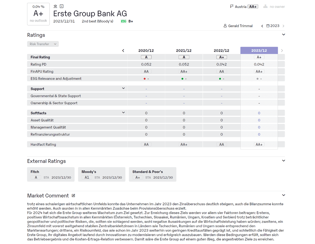
Task: Collapse the Softfacts rows group
Action: (123, 113)
